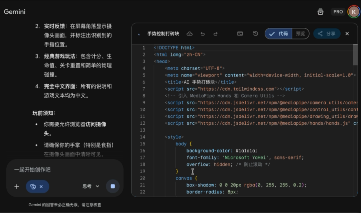This screenshot has width=361, height=213.
Task: Switch to 代码 code view
Action: 279,34
